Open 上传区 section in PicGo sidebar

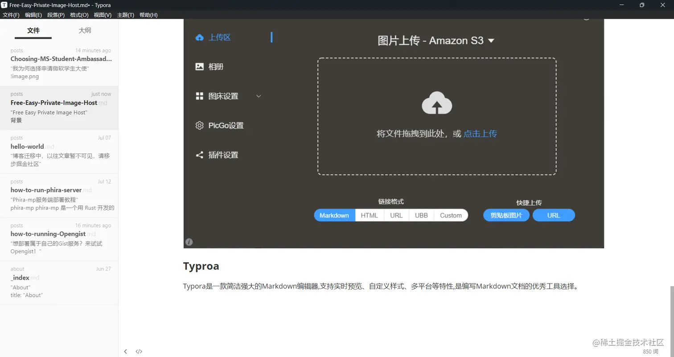[220, 37]
